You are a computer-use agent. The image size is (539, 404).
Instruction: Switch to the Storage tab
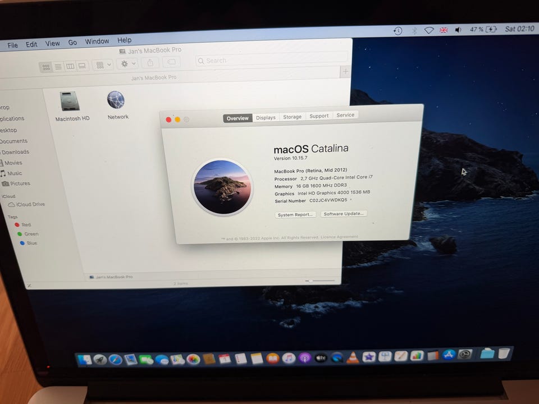click(x=292, y=117)
